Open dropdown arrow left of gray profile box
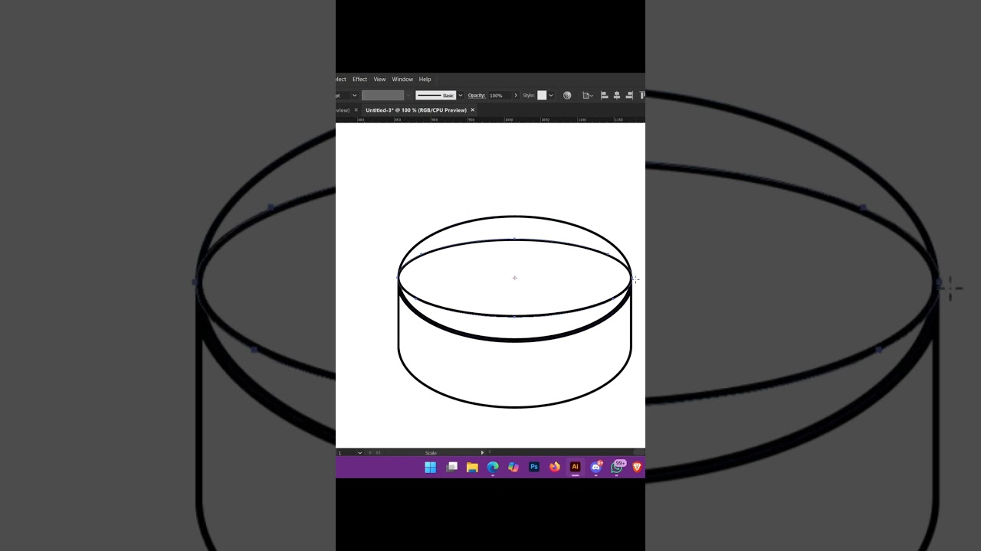The image size is (981, 551). [x=354, y=96]
